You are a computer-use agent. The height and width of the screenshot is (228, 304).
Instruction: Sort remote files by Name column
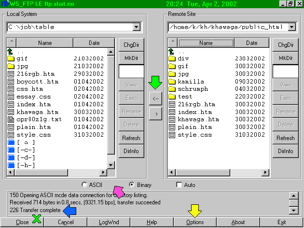pos(206,43)
